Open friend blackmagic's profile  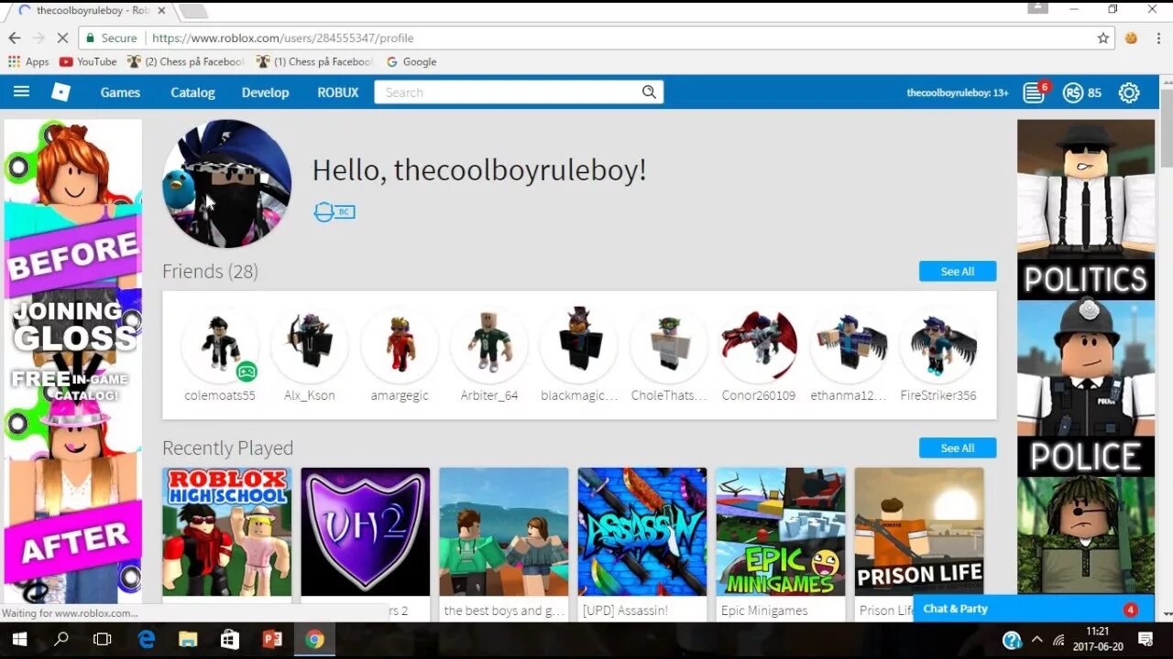click(579, 354)
